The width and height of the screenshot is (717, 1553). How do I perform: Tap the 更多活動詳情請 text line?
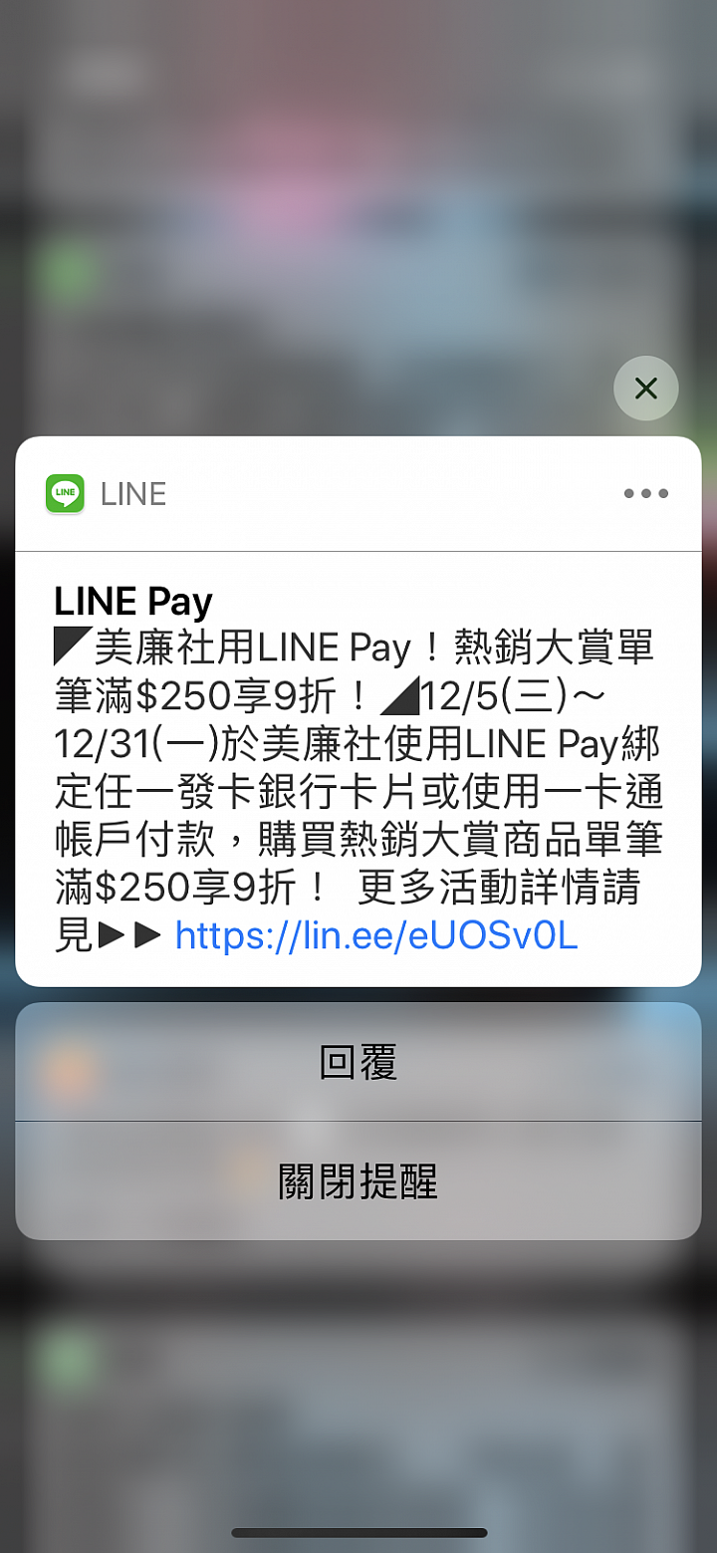click(x=498, y=888)
